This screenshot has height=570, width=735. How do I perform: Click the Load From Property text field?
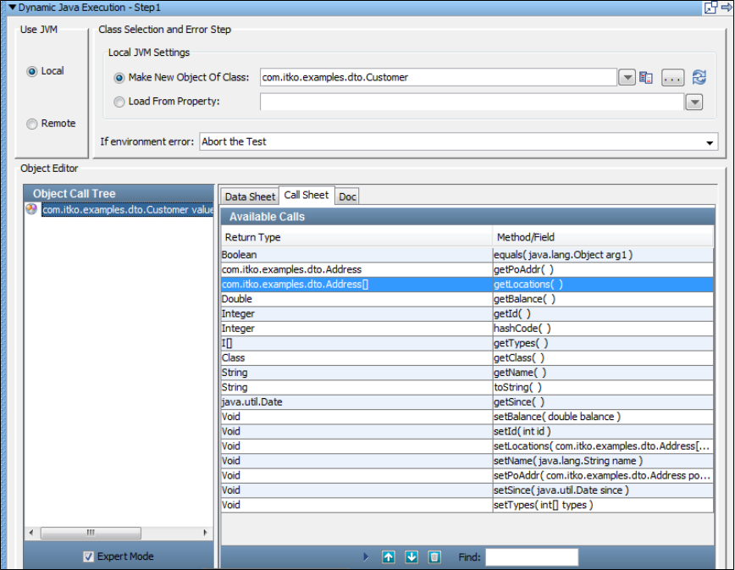pyautogui.click(x=472, y=102)
